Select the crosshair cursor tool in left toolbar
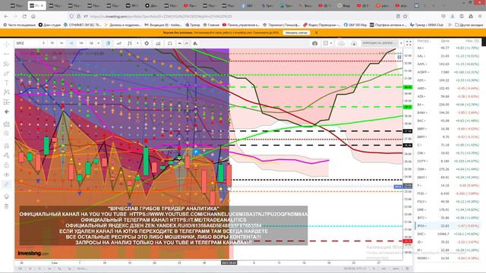The image size is (486, 273). coord(7,44)
